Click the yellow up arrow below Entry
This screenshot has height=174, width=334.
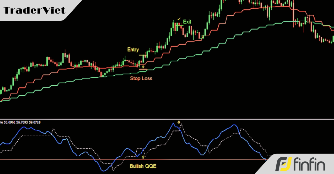[x=143, y=66]
